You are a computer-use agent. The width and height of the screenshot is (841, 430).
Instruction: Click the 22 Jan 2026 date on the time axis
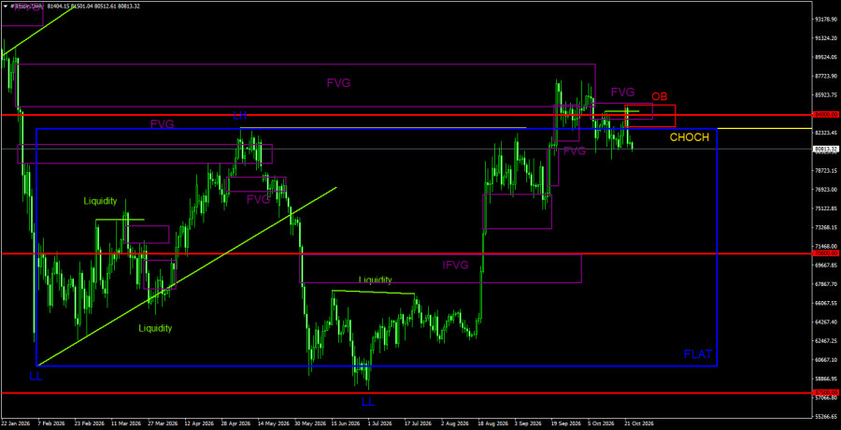pyautogui.click(x=14, y=423)
